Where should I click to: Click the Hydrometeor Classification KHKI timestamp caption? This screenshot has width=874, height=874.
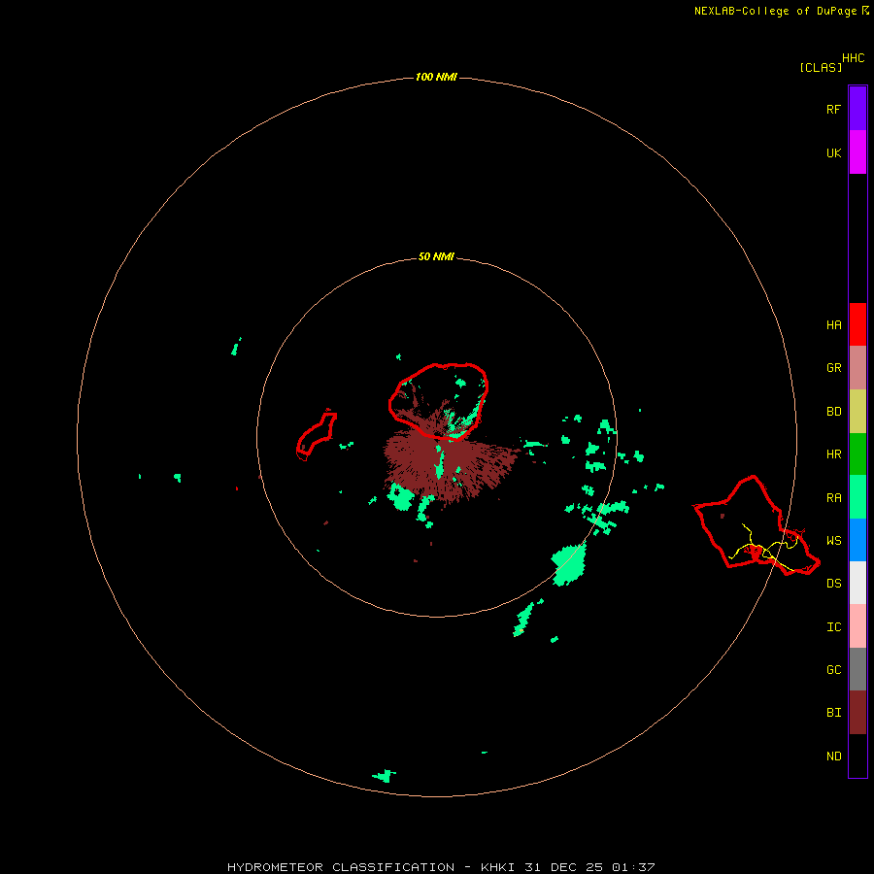(x=441, y=867)
